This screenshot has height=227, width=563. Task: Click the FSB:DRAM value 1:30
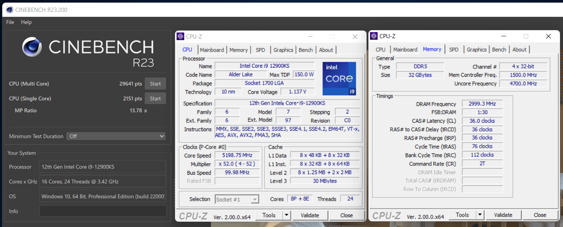(x=482, y=112)
